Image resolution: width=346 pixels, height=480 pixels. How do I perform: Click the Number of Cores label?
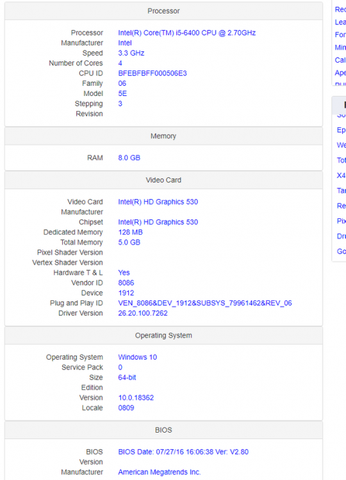[x=76, y=63]
